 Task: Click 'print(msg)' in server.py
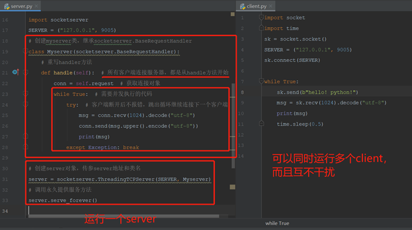tap(94, 137)
